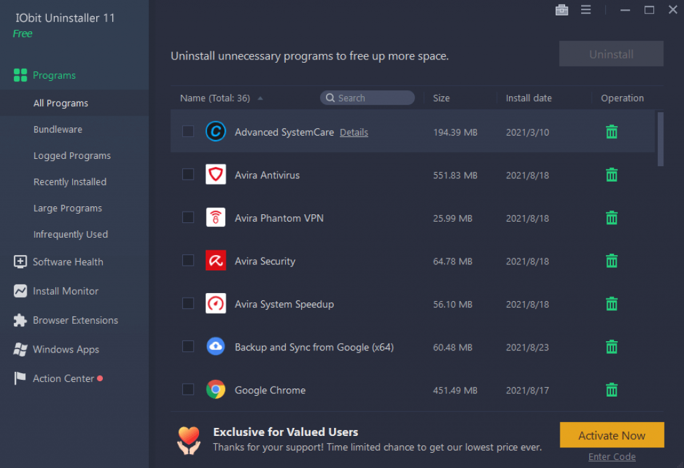
Task: Click the program list vertical scrollbar
Action: point(661,139)
